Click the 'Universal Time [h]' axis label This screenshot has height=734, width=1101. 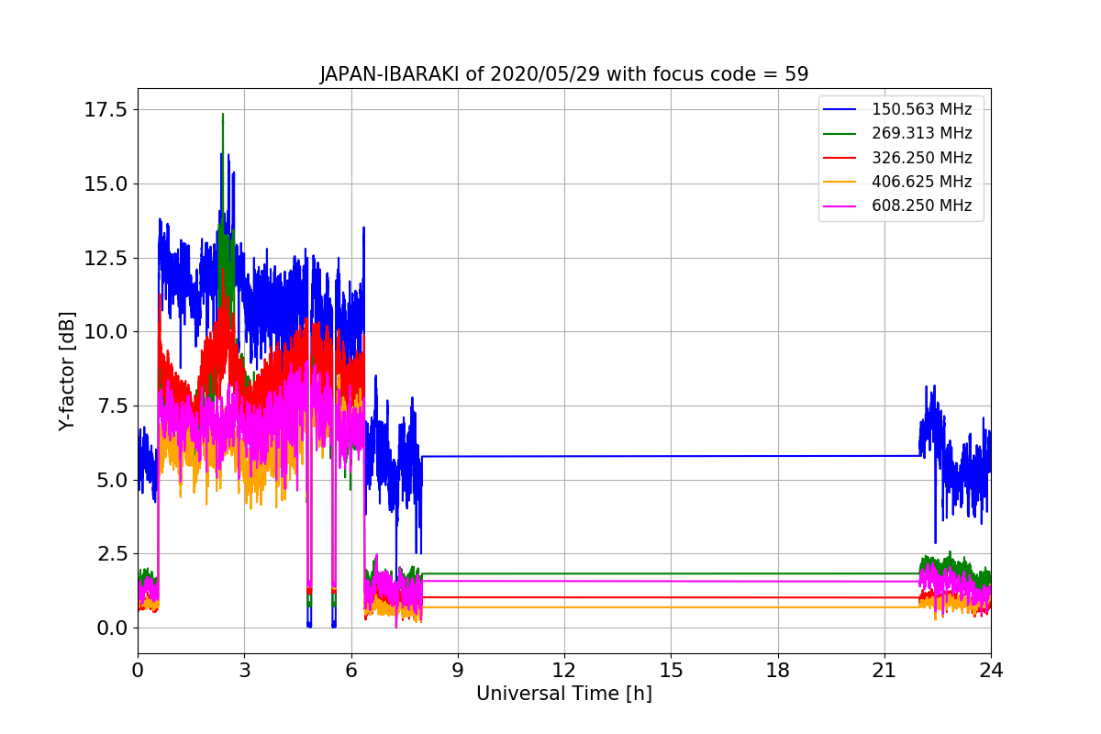(563, 695)
